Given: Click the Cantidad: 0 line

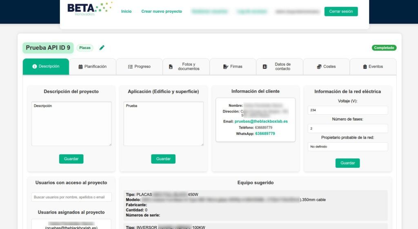Looking at the screenshot, I should point(136,210).
